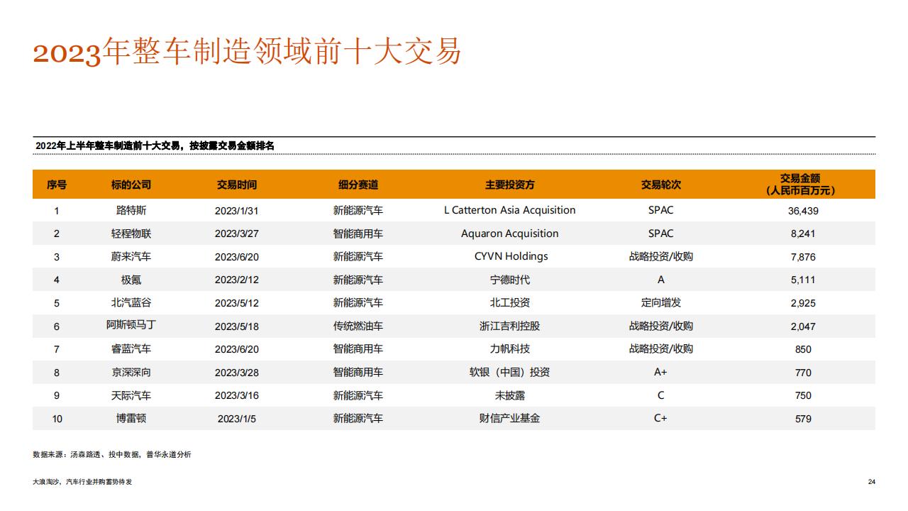The height and width of the screenshot is (511, 908).
Task: Click the date 2023/3/28
Action: [237, 373]
